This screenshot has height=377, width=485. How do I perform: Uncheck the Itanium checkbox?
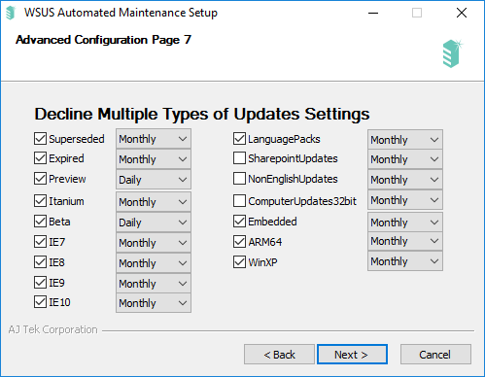(40, 201)
